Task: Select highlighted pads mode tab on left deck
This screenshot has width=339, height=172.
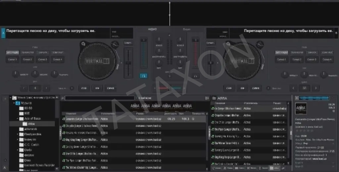Action: point(12,52)
